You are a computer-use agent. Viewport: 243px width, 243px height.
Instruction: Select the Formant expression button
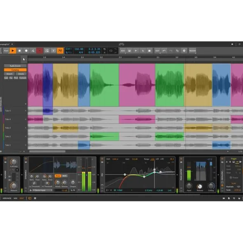click(x=23, y=78)
